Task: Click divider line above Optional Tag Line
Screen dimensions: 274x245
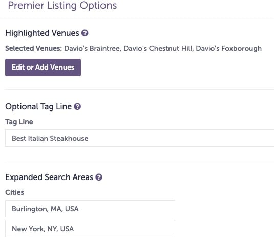Action: point(140,89)
